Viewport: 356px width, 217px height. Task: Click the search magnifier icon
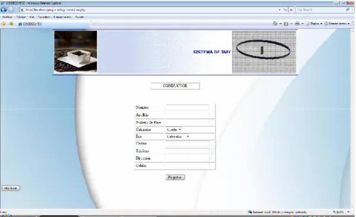[x=348, y=9]
